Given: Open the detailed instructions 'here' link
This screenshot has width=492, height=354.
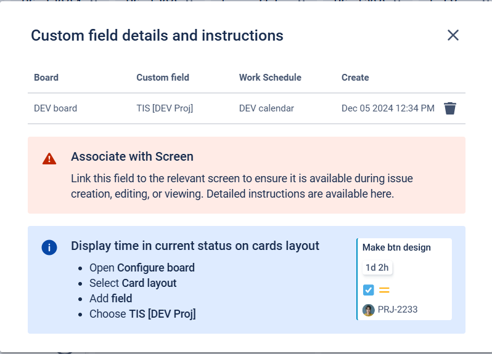Looking at the screenshot, I should [x=381, y=194].
